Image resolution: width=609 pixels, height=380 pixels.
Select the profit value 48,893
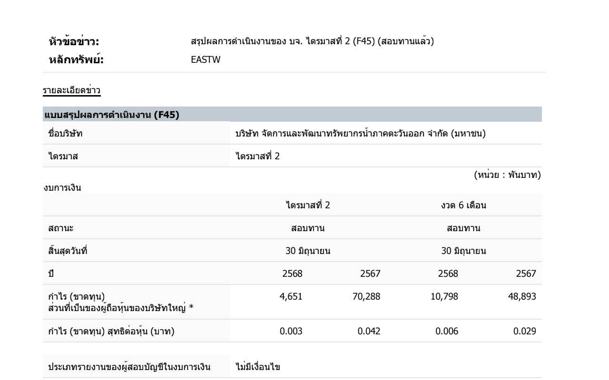coord(523,297)
